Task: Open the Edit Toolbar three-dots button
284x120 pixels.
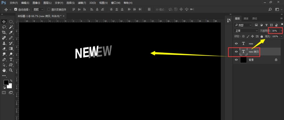Action: pos(4,76)
